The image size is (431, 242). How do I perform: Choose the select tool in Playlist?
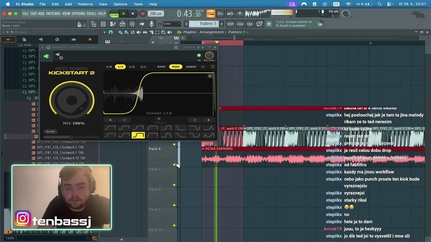157,32
